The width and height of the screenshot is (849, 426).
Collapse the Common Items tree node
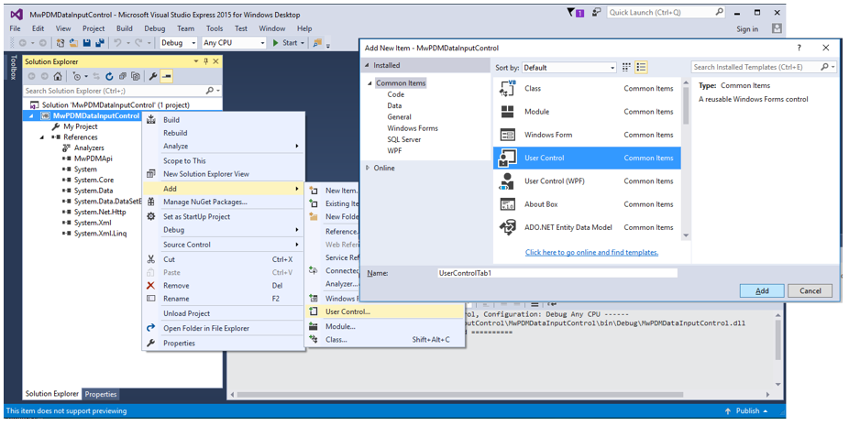click(369, 83)
